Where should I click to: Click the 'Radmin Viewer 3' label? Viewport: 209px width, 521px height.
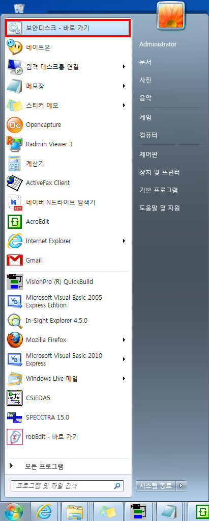pyautogui.click(x=49, y=144)
